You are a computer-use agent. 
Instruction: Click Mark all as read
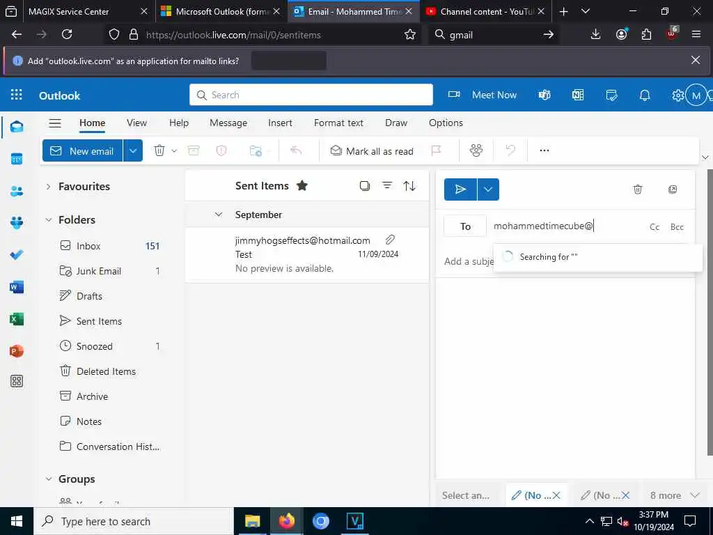tap(372, 150)
